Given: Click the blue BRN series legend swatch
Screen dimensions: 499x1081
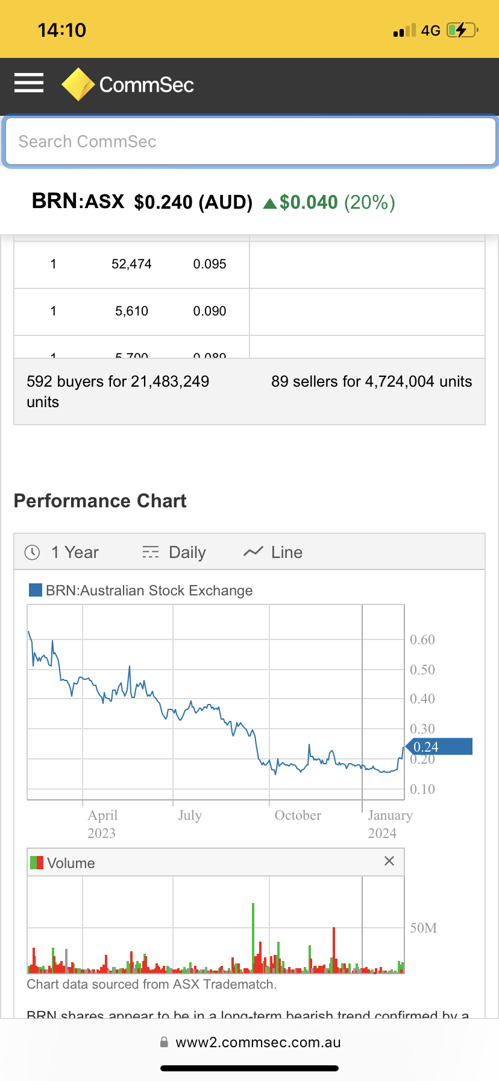Looking at the screenshot, I should (36, 590).
